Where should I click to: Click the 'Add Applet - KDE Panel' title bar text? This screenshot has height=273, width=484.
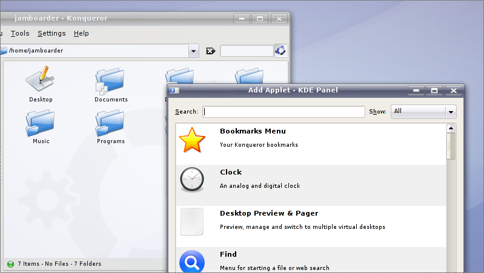pos(293,90)
